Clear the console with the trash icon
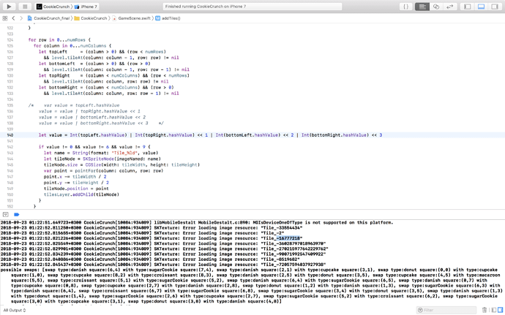Viewport: 505px width, 315px height. 485,310
